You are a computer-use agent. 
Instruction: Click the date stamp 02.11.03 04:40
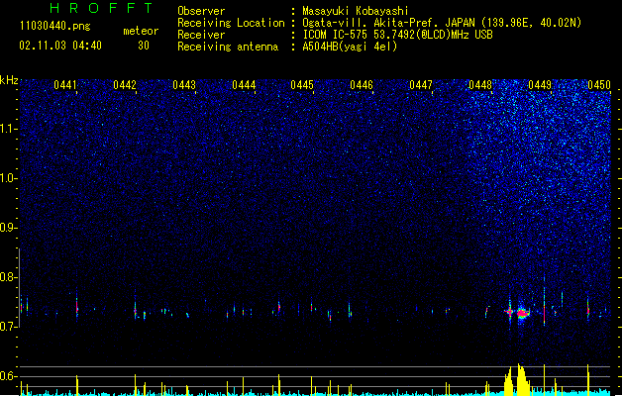pos(60,46)
